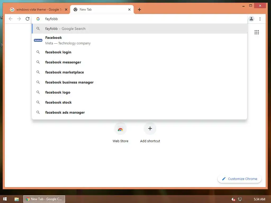The image size is (271, 203).
Task: Open the profile avatar button
Action: point(251,19)
